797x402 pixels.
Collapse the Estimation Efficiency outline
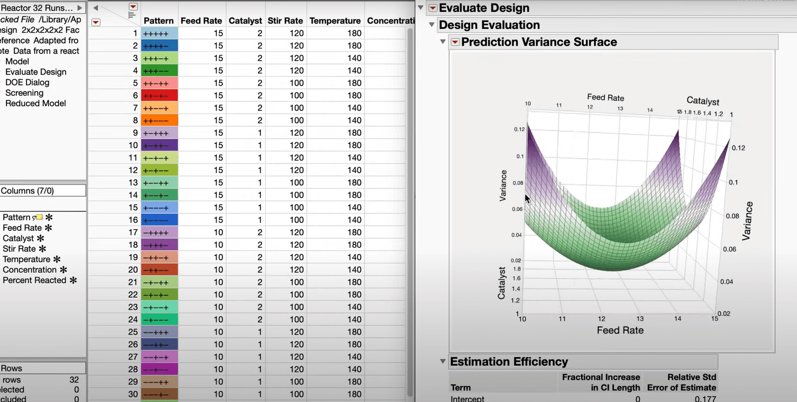(443, 362)
